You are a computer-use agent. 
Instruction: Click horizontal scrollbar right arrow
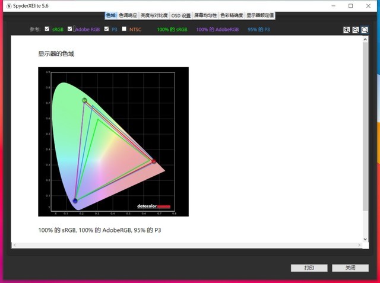coord(359,245)
